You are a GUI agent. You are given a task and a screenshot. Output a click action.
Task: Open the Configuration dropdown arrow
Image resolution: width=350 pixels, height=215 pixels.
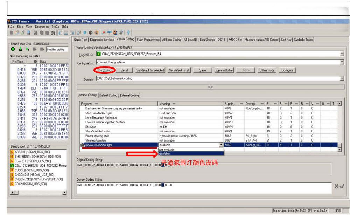(x=342, y=62)
